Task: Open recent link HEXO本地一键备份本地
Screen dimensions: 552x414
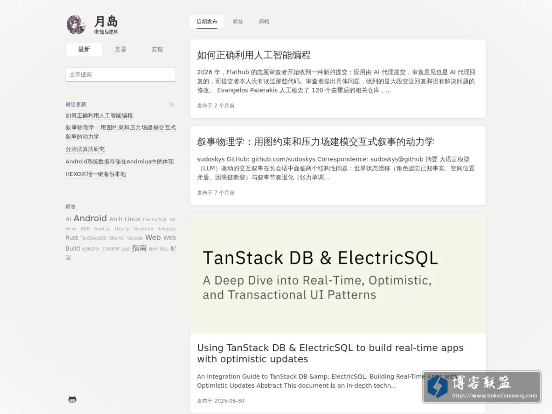Action: tap(96, 174)
